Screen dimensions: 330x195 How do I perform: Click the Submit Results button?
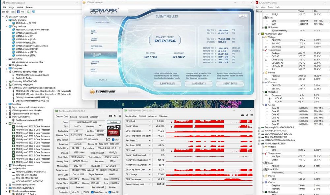click(167, 83)
